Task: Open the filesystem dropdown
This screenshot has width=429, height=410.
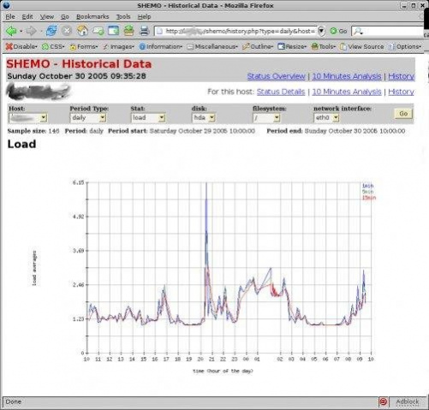Action: (266, 118)
